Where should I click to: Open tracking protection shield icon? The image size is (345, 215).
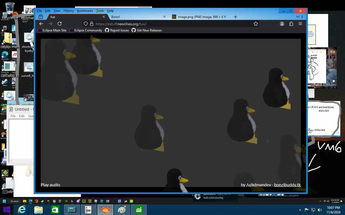(x=86, y=24)
